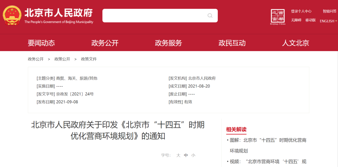Open the 要闻动态 navigation menu
The image size is (338, 167).
tap(41, 43)
